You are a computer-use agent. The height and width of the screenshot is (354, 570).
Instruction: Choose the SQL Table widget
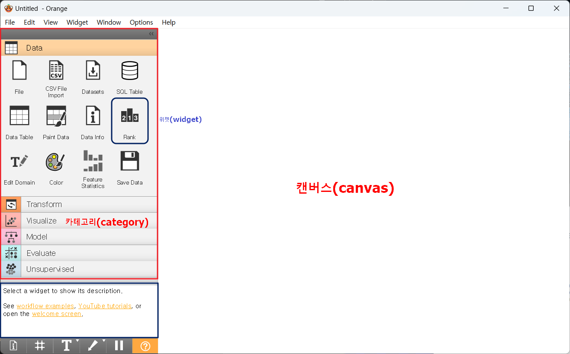129,78
